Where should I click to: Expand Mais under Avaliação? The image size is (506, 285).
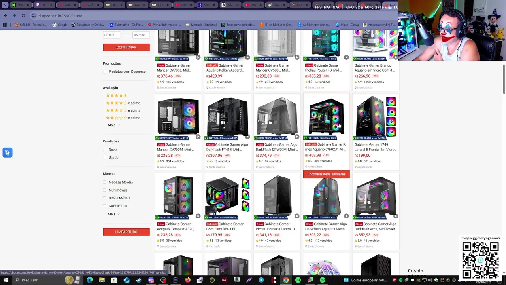(x=113, y=125)
